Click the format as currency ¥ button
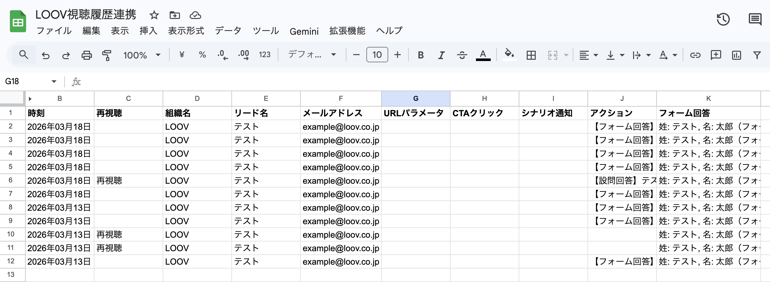 [182, 55]
